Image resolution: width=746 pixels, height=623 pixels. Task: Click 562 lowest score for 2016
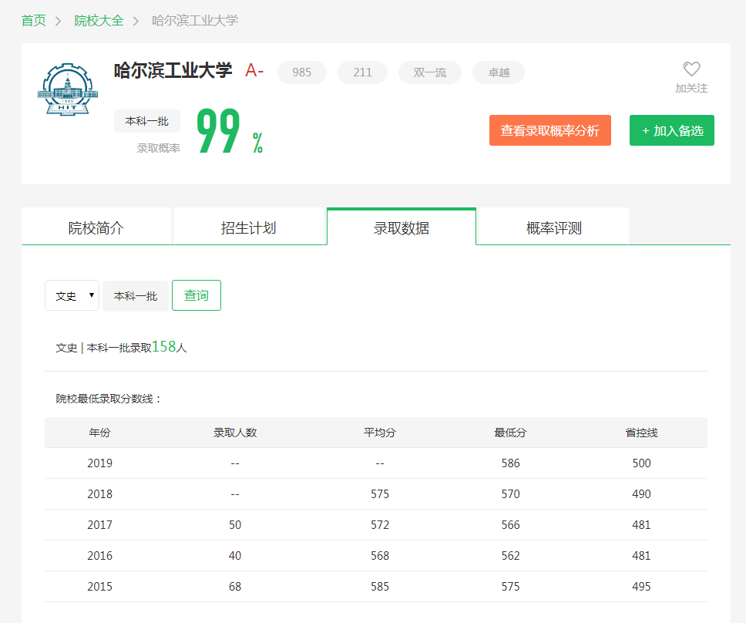point(510,556)
